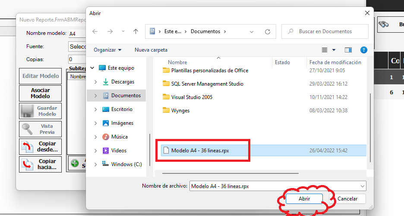Click Nueva carpeta in toolbar
The height and width of the screenshot is (216, 404).
(x=151, y=50)
